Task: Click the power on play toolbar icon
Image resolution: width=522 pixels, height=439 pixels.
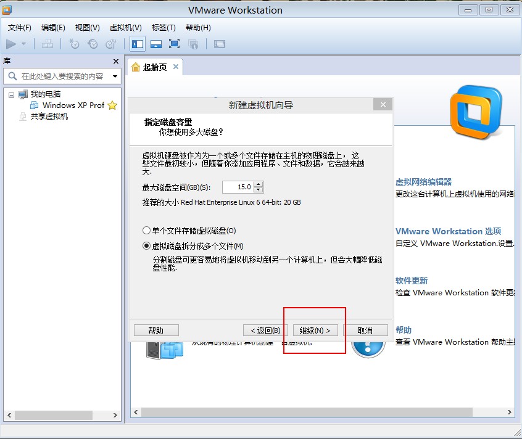Action: click(x=11, y=44)
